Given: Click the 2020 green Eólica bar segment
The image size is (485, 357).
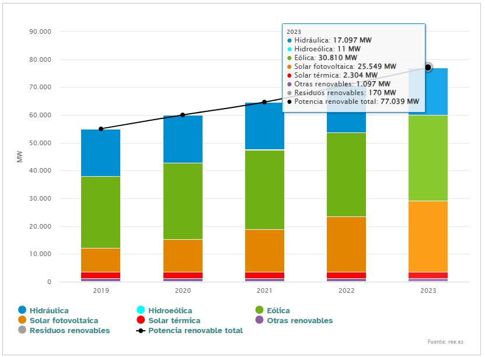Looking at the screenshot, I should click(183, 201).
